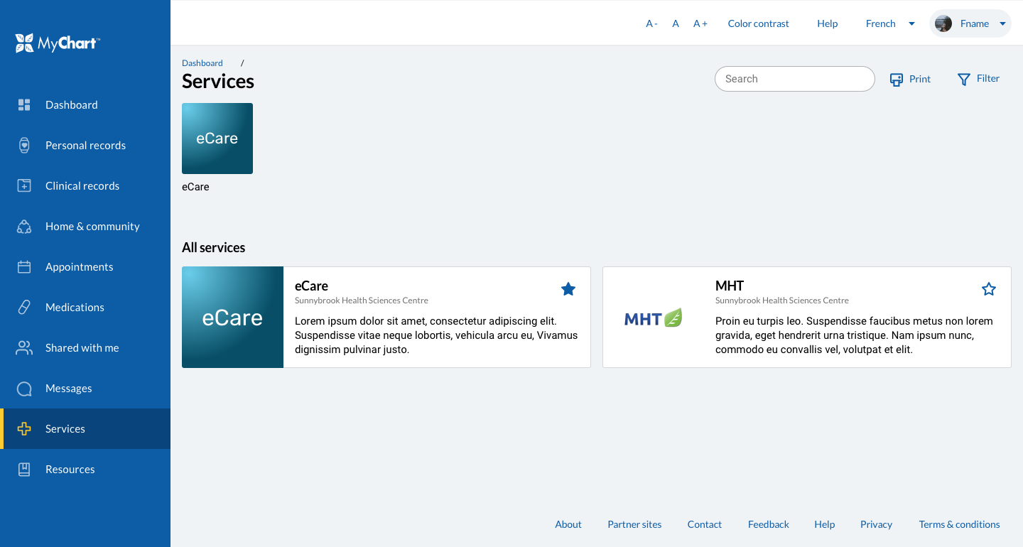
Task: Click the Filter funnel icon
Action: point(963,80)
